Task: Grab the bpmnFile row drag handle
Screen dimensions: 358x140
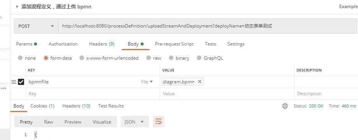Action: (x=14, y=82)
